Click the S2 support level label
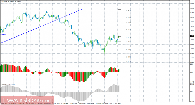Viewport: 195px width, 105px height. [x=128, y=49]
